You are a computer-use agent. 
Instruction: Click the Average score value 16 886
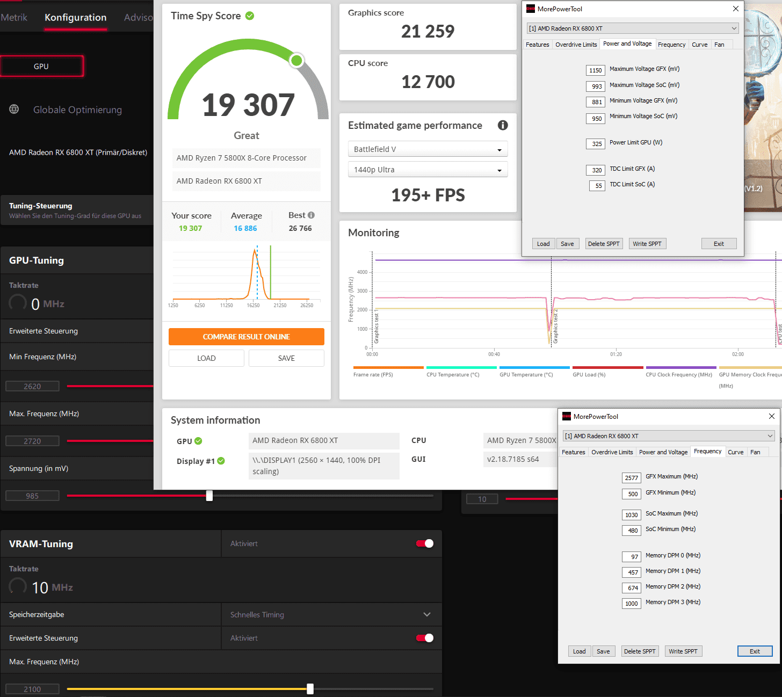(x=245, y=228)
